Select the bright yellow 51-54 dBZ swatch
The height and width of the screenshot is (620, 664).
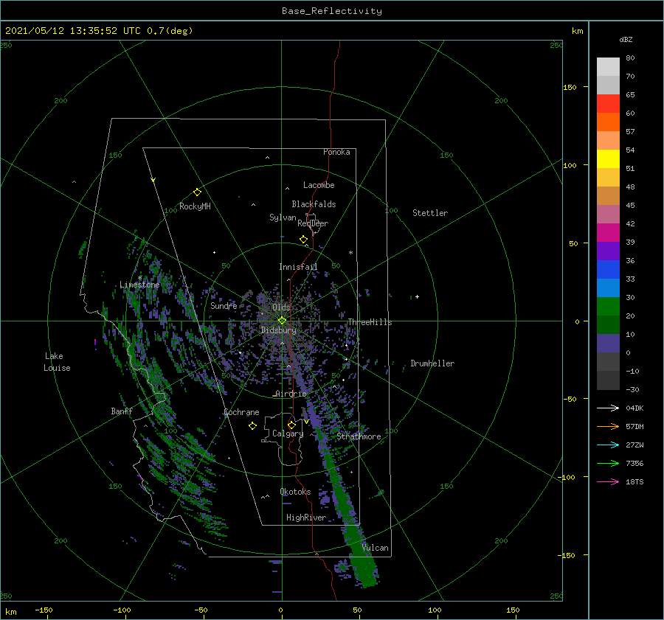tap(608, 159)
